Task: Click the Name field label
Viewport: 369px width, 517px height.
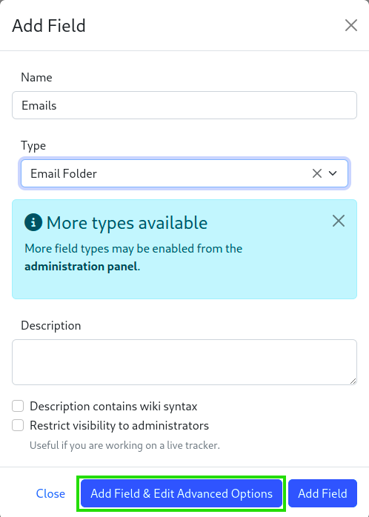Action: 36,77
